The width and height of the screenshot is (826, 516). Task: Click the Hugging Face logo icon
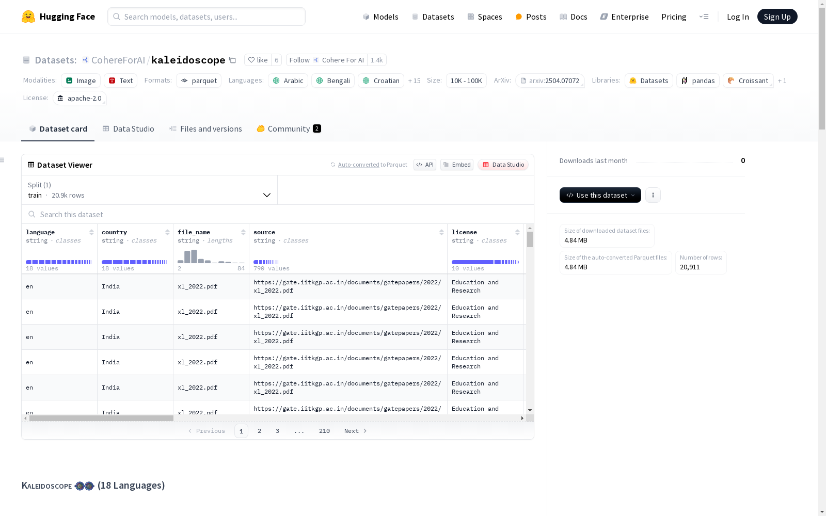coord(28,17)
